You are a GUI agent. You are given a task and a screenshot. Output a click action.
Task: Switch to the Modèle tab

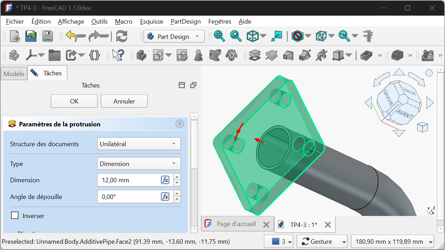click(x=14, y=74)
